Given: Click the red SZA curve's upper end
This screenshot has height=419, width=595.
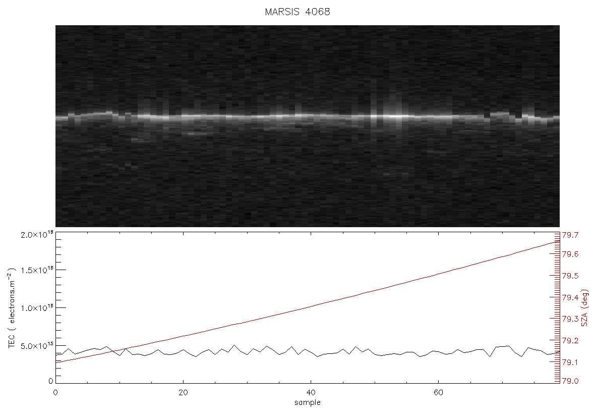Looking at the screenshot, I should click(x=558, y=241).
